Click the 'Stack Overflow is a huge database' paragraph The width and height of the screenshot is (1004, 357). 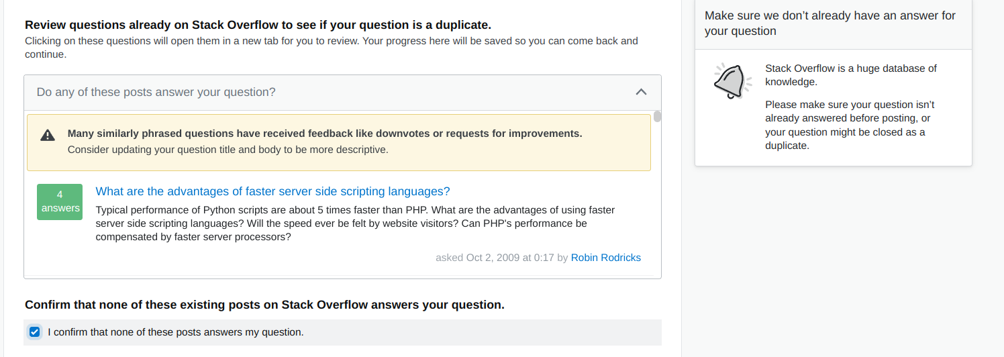click(x=851, y=75)
